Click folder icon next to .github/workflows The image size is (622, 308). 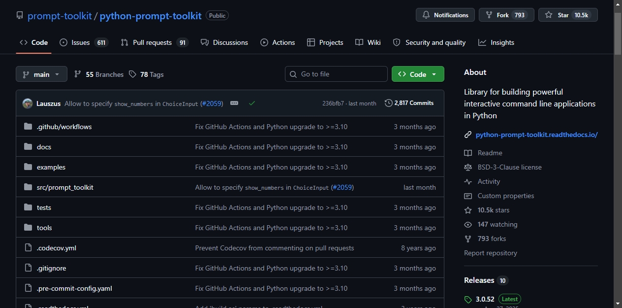click(28, 127)
